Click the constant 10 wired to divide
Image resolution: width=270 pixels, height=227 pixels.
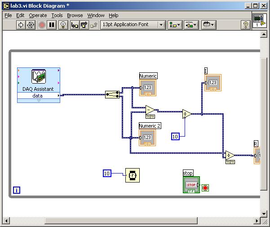(x=176, y=137)
